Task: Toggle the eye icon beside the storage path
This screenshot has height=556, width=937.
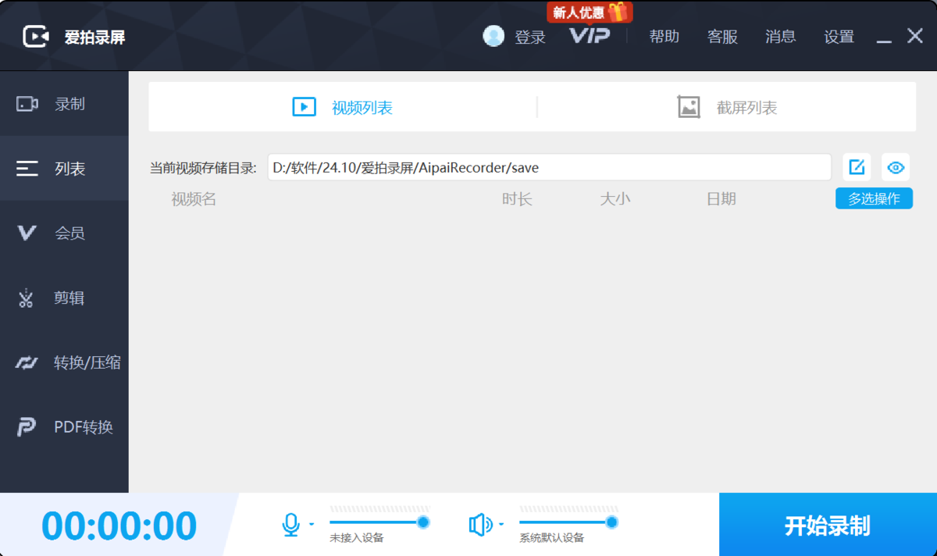Action: click(895, 167)
